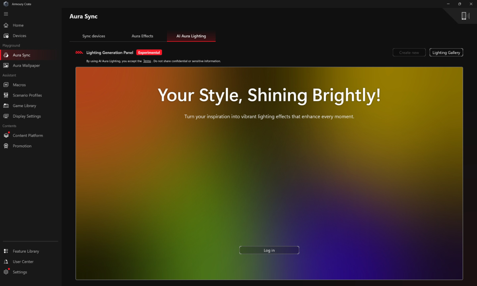Click the 'Lighting Generation Panel' label
Viewport: 477px width, 286px height.
coord(110,52)
